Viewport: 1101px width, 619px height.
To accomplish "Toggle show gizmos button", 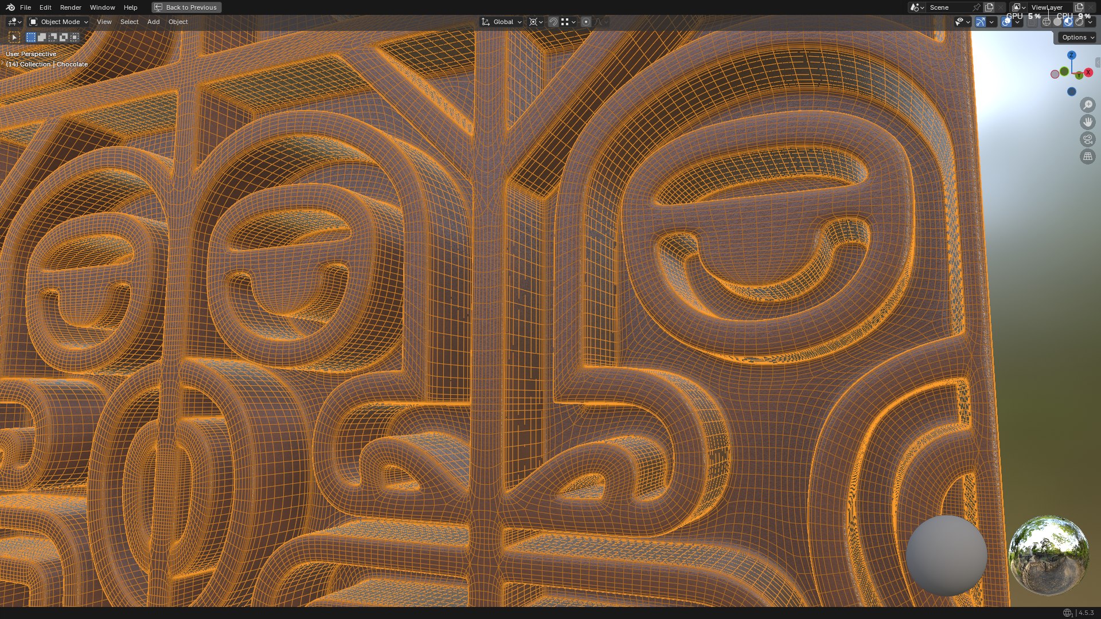I will coord(980,22).
